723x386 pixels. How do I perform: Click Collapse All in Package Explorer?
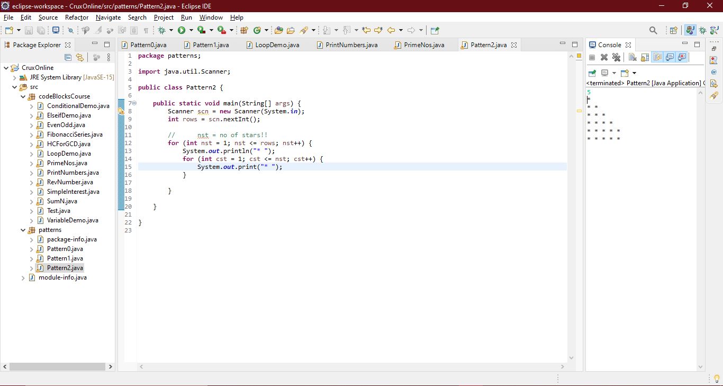(x=68, y=57)
